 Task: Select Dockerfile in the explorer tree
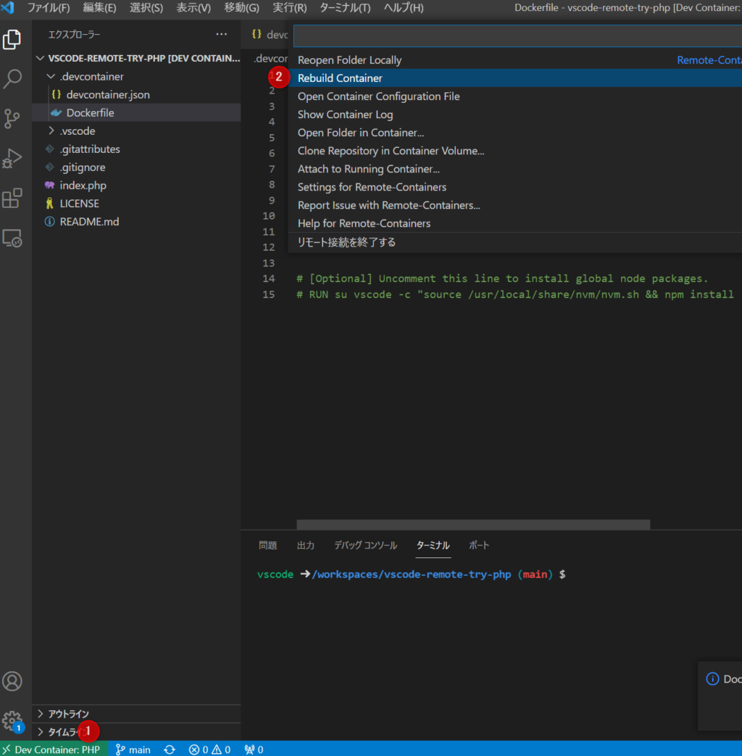136,113
